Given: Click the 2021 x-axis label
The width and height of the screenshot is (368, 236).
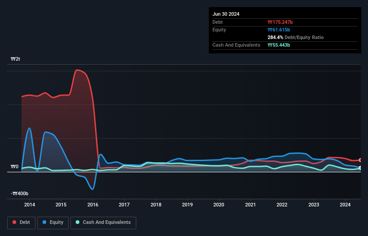Looking at the screenshot, I should [x=251, y=205].
